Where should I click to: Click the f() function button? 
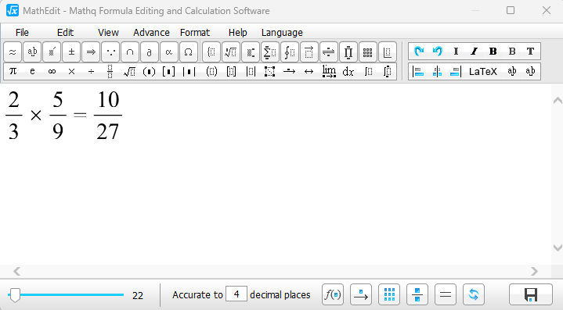(333, 295)
